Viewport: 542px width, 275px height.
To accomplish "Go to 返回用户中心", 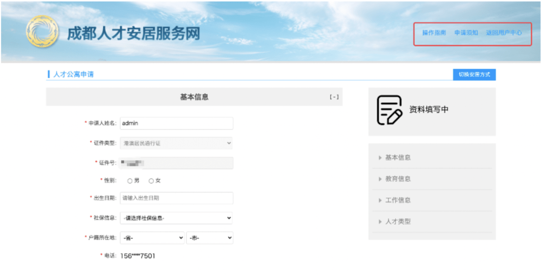I will click(504, 33).
